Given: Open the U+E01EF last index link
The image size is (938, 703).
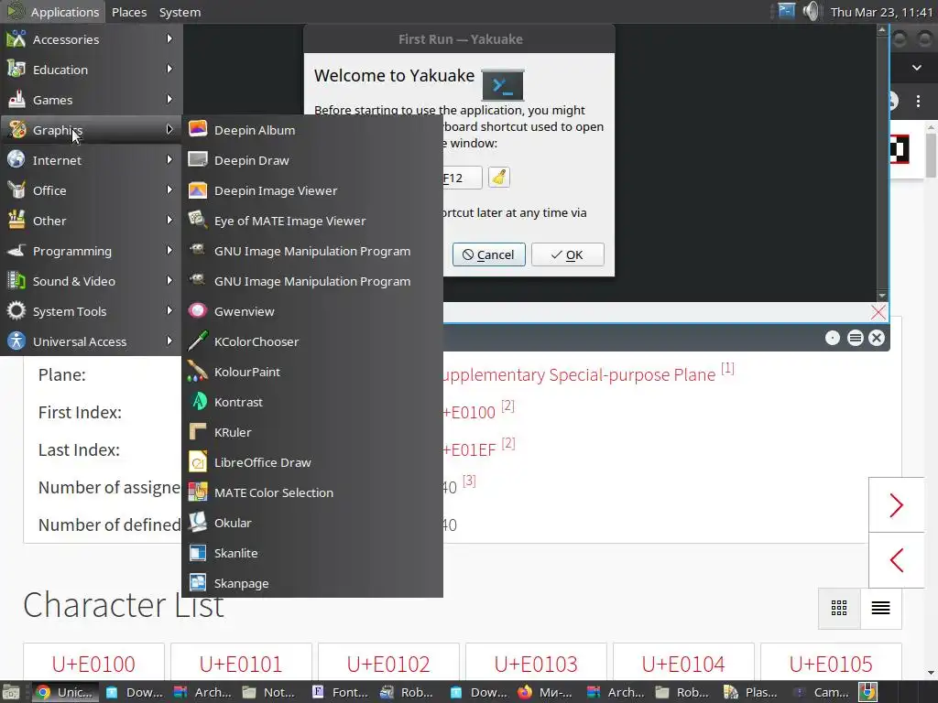Looking at the screenshot, I should tap(470, 449).
